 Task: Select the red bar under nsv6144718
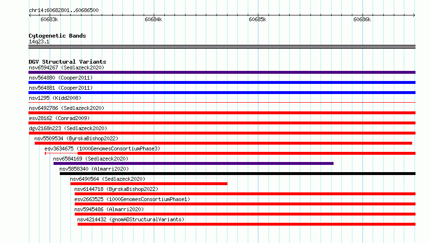coord(245,194)
